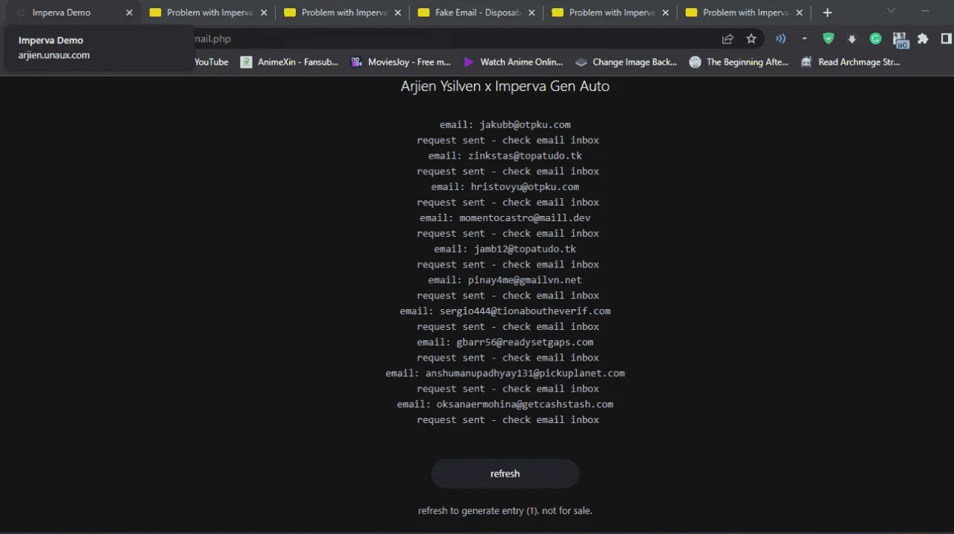Open the Change Image Back... bookmark
954x534 pixels.
click(626, 62)
